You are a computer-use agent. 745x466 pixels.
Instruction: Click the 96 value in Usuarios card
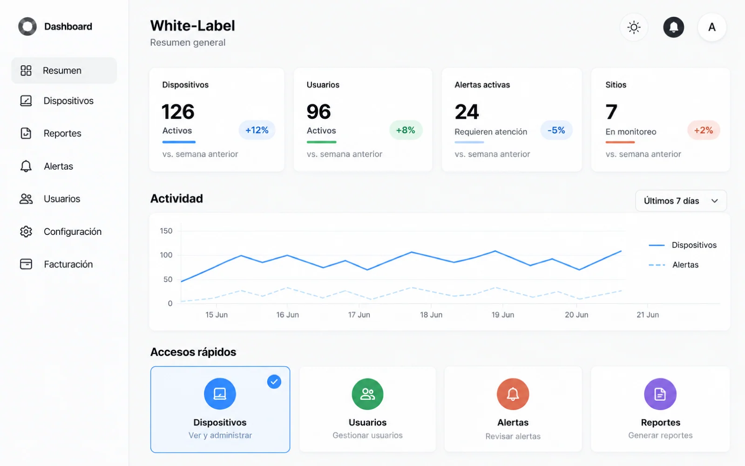pyautogui.click(x=318, y=112)
